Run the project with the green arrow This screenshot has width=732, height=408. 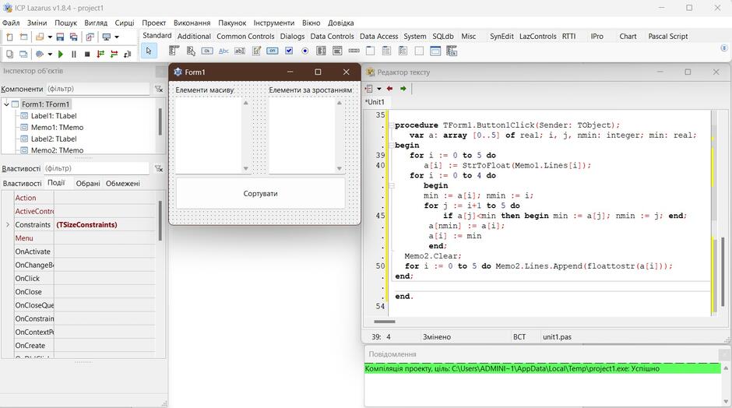[x=60, y=55]
